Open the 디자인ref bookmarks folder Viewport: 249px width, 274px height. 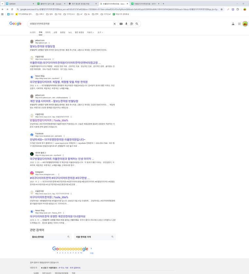coord(106,14)
